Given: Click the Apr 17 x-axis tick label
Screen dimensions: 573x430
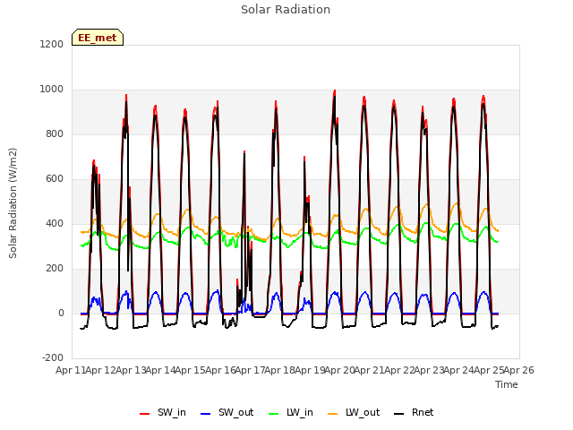Looking at the screenshot, I should coord(250,370).
